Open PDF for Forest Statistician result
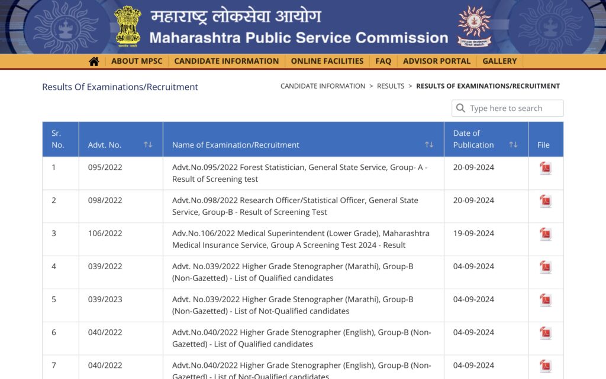Image resolution: width=606 pixels, height=379 pixels. (545, 168)
